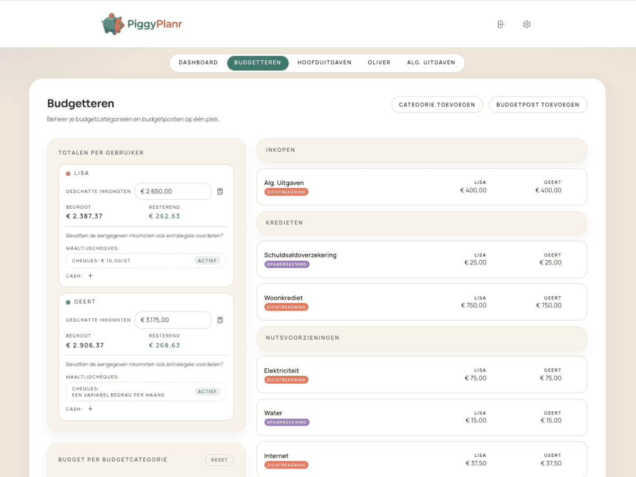
Task: Click CATEGORIE TOEVOEGEN button
Action: [437, 104]
